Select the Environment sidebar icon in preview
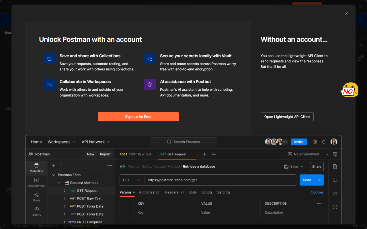The image size is (367, 229). pyautogui.click(x=36, y=182)
